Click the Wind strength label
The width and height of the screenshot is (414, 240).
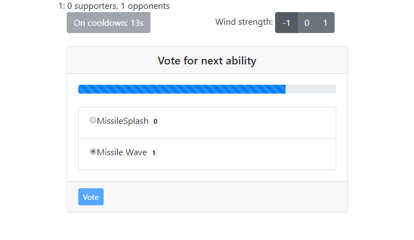[x=244, y=23]
